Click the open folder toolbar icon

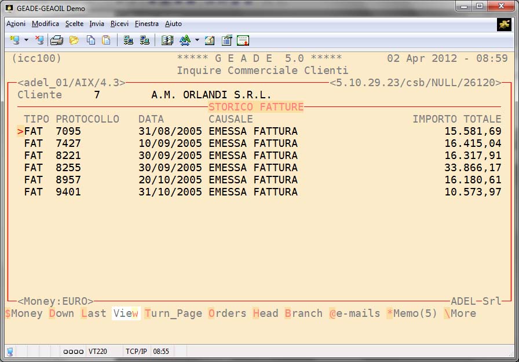click(x=74, y=40)
